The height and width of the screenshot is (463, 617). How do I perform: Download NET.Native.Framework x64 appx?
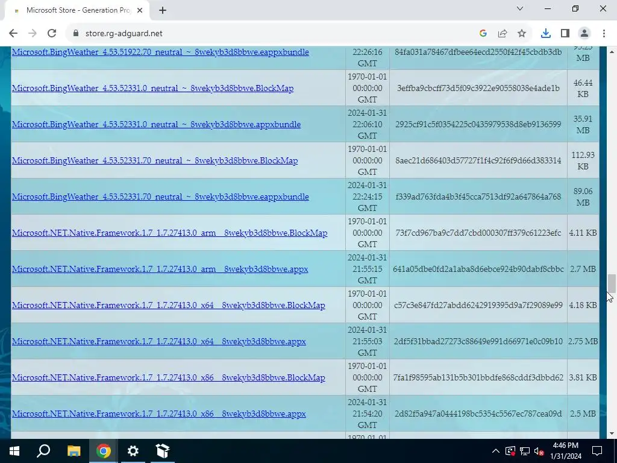[158, 342]
